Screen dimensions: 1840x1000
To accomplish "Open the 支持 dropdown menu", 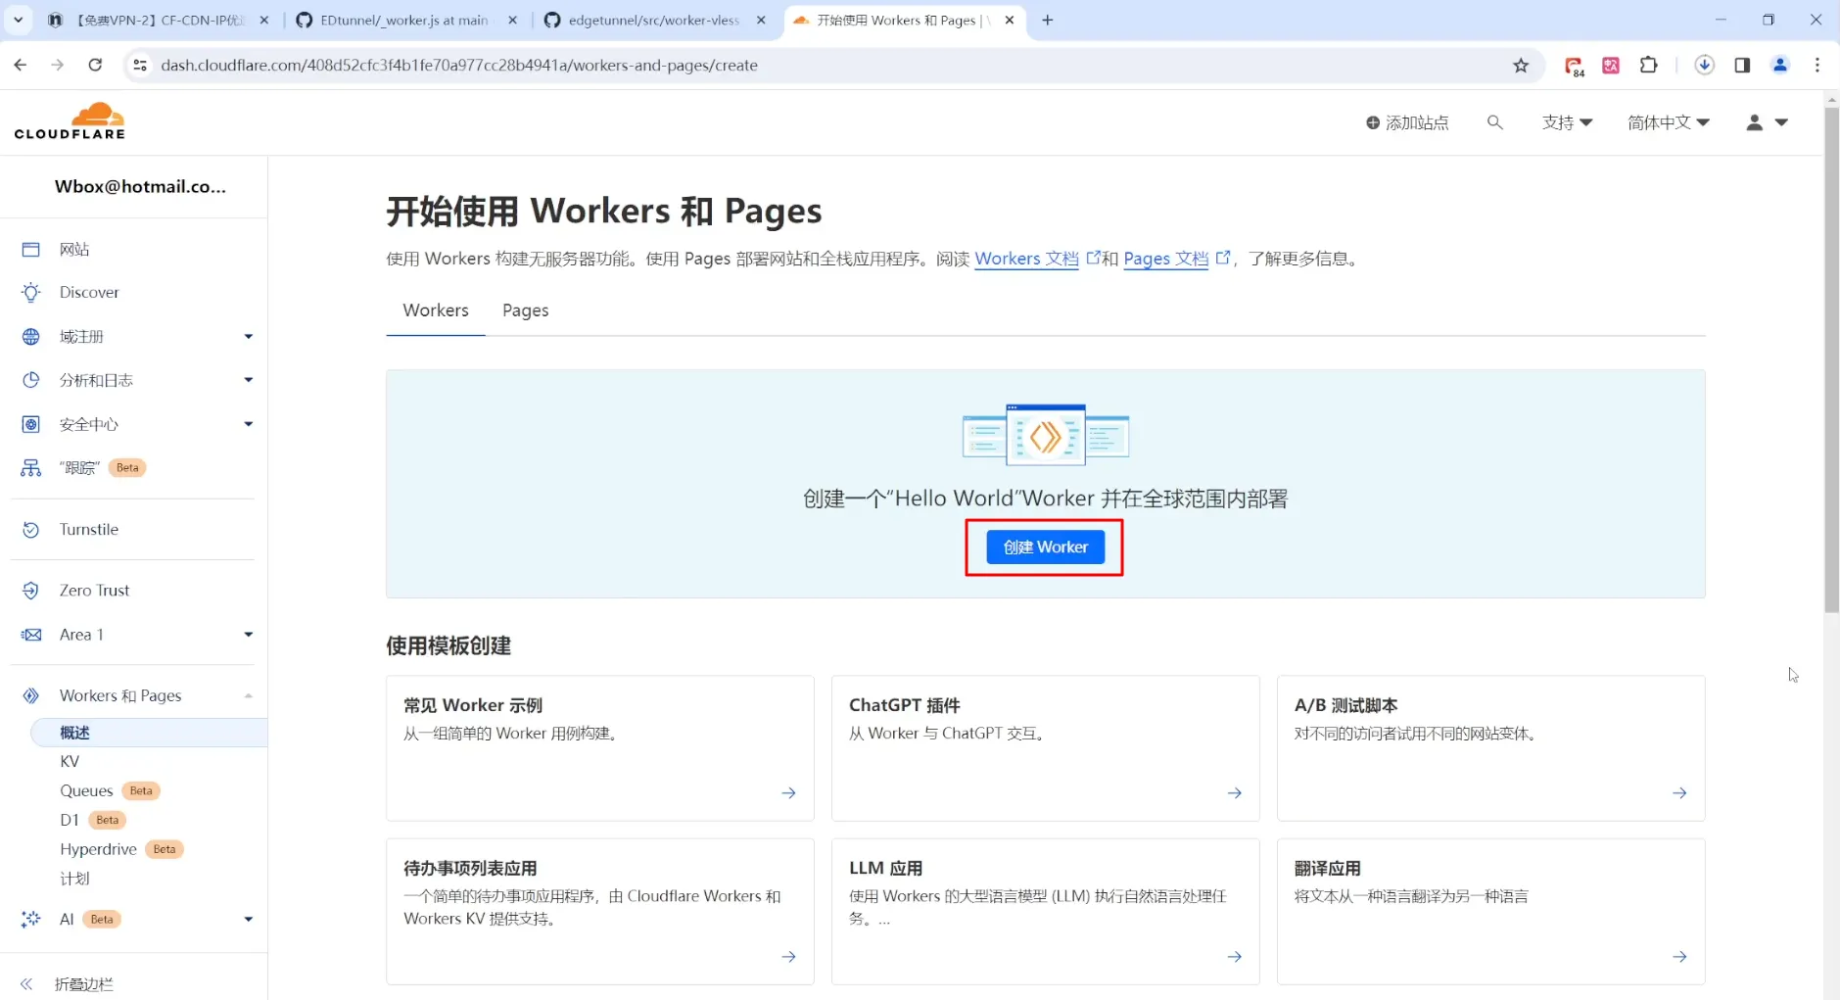I will [1567, 122].
